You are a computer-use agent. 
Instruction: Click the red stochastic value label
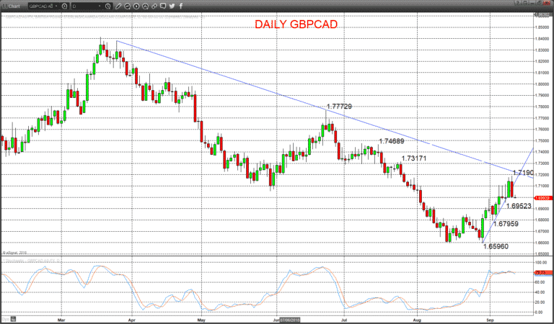[x=540, y=273]
